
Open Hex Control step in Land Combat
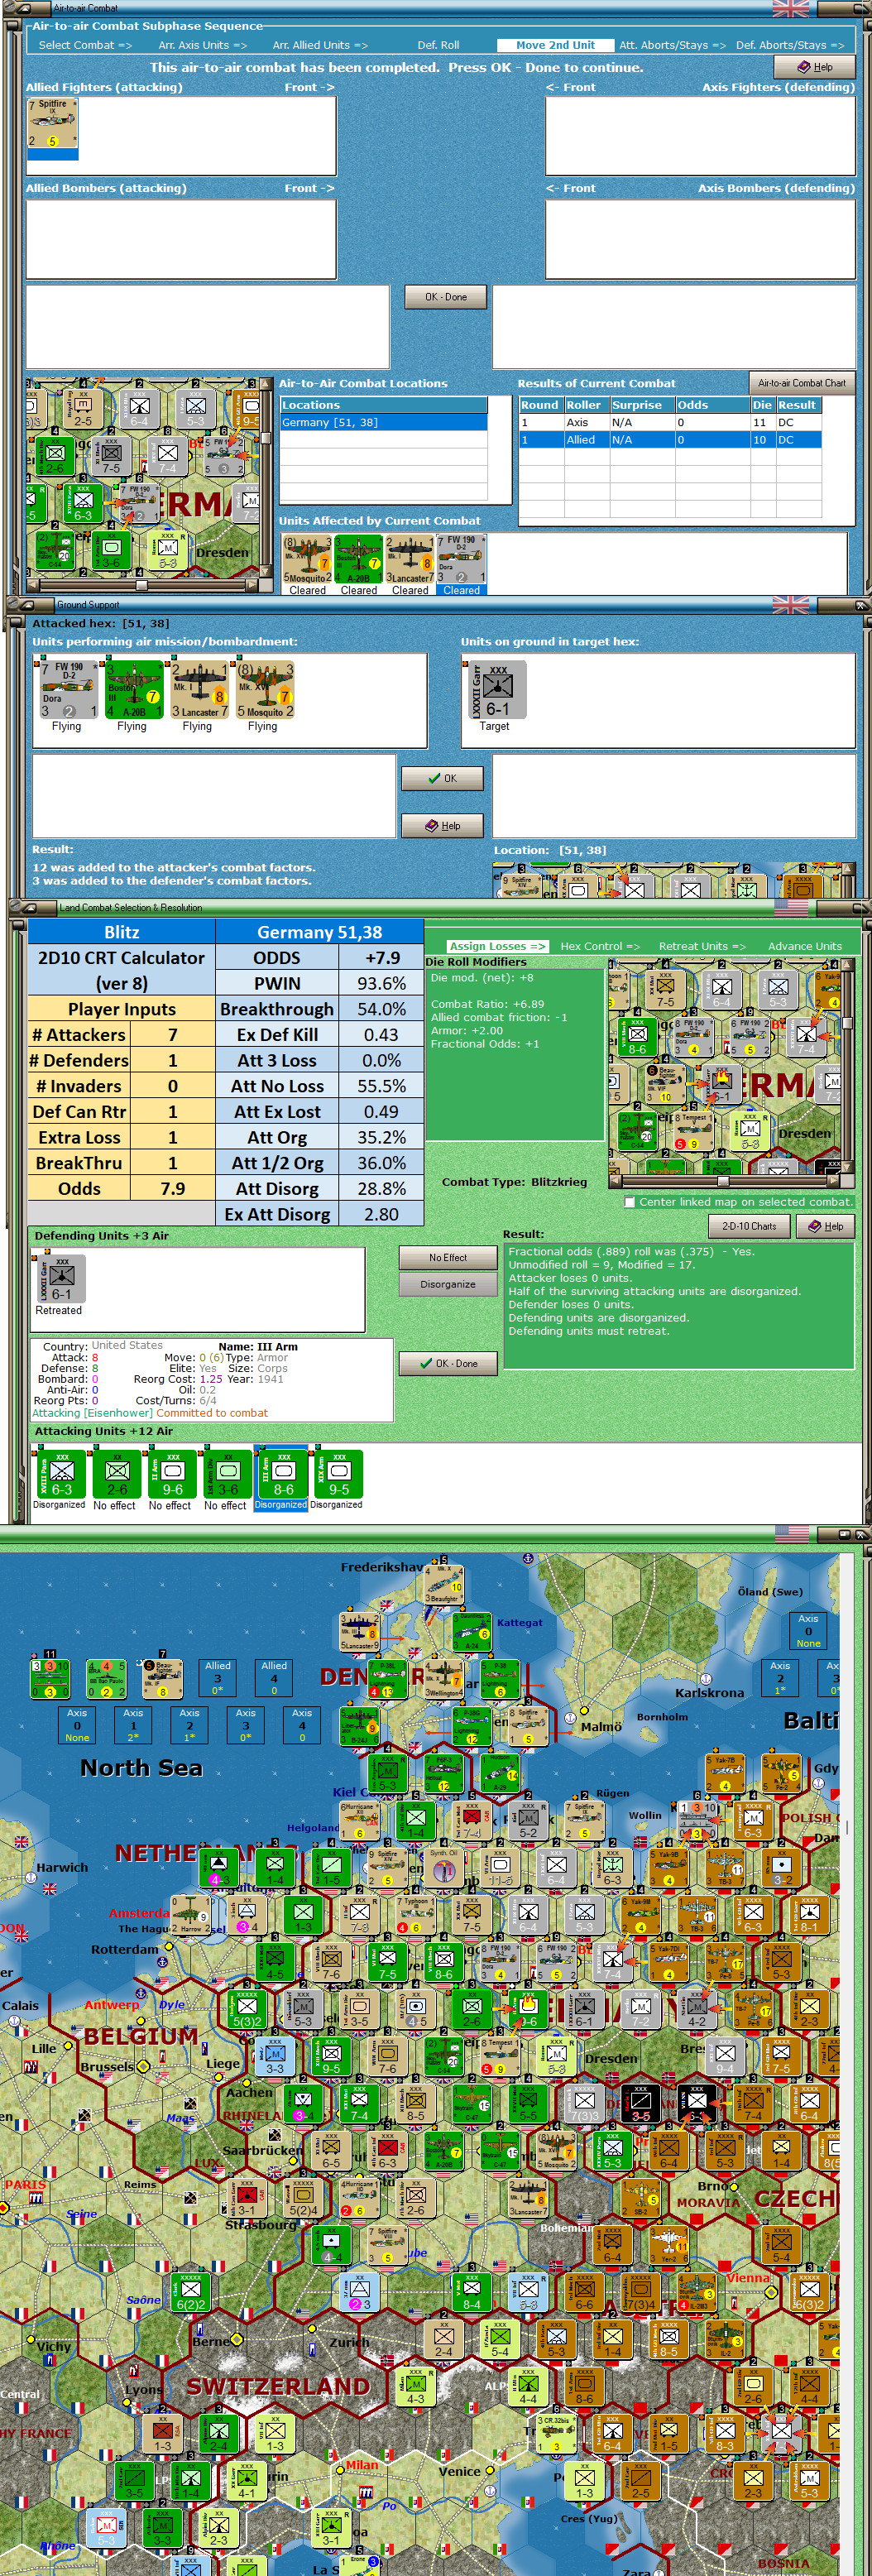click(x=600, y=946)
